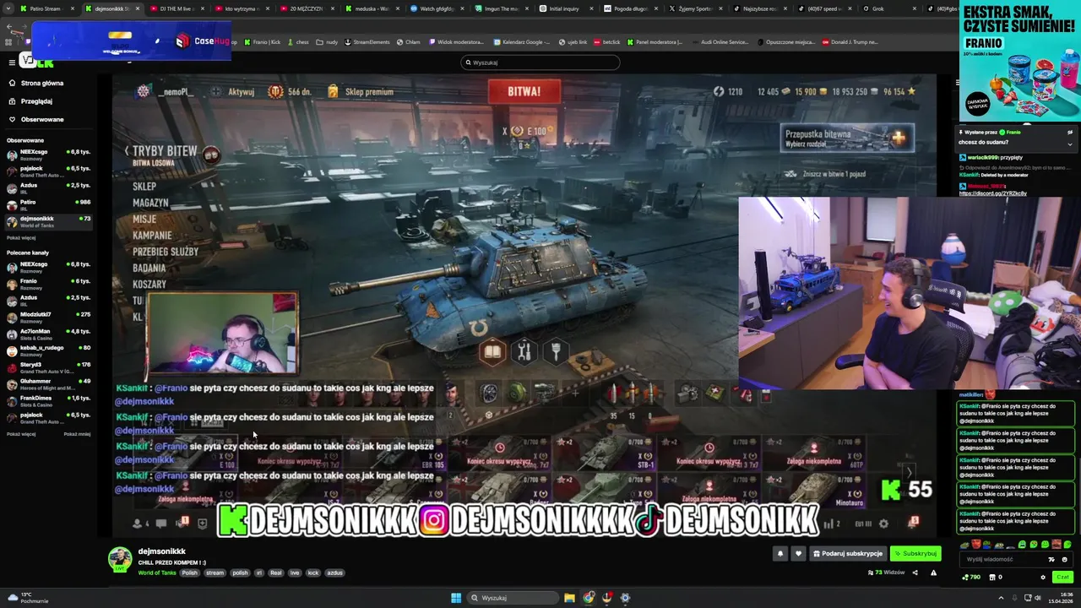The width and height of the screenshot is (1081, 608).
Task: Open recommended channel Franio
Action: click(x=49, y=284)
